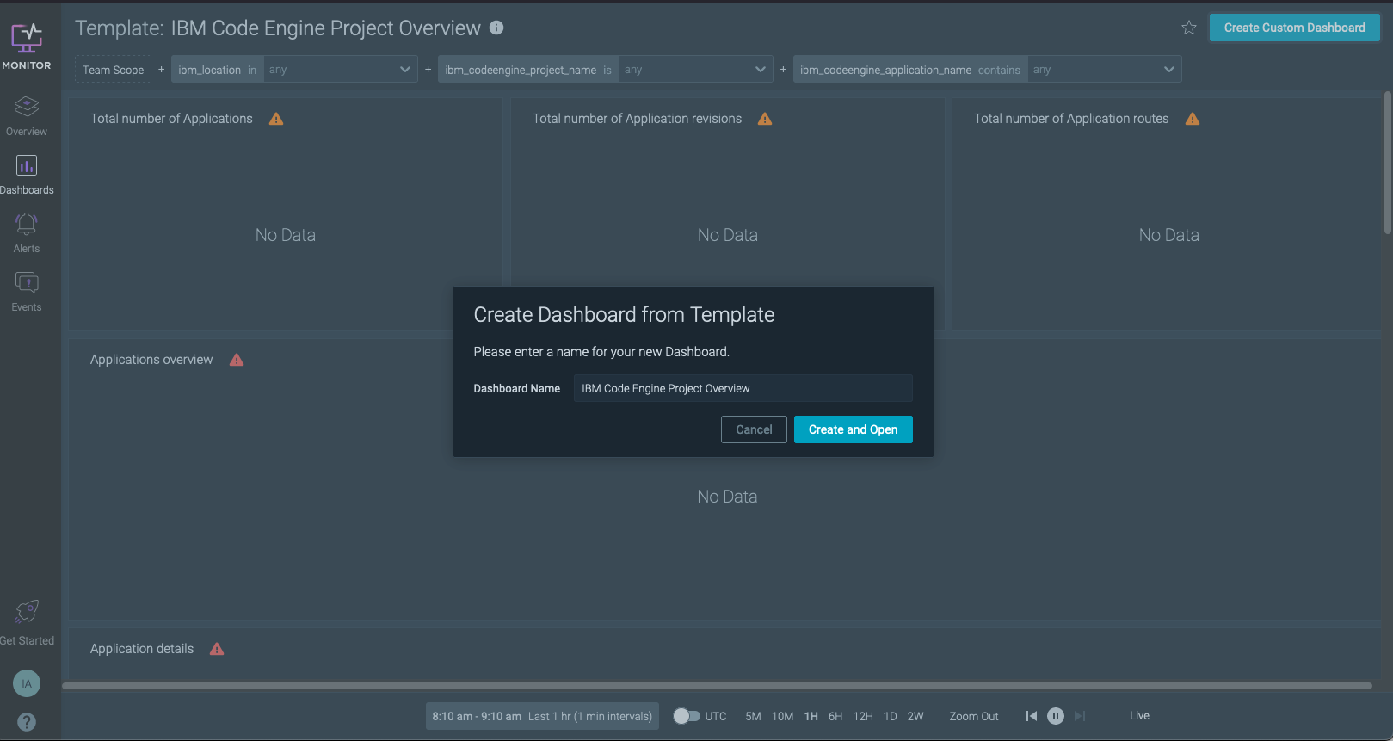Screen dimensions: 1393x741
Task: Step forward to next time interval
Action: pos(1079,716)
